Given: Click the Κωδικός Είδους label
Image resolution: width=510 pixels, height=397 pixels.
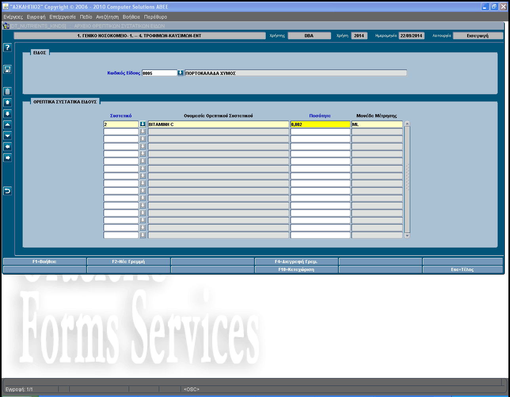Looking at the screenshot, I should click(124, 73).
